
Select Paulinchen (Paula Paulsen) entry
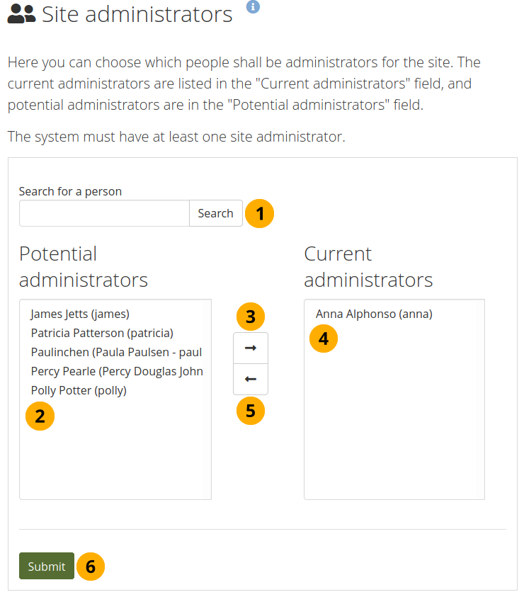116,352
